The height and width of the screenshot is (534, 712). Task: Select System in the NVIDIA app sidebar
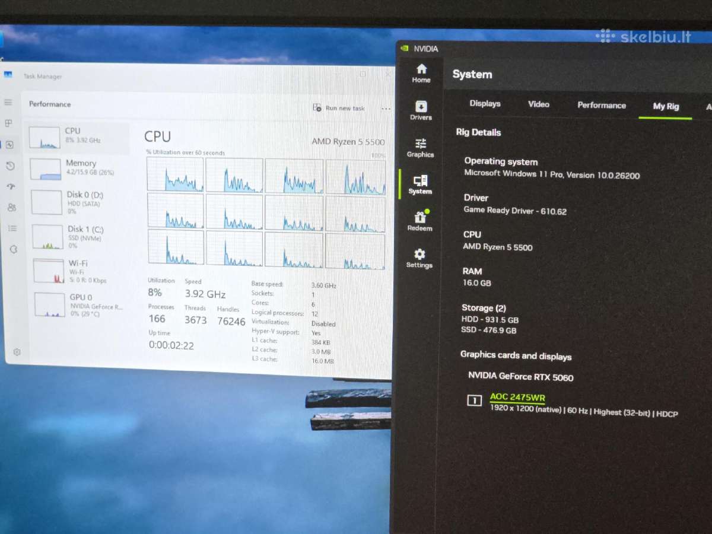tap(420, 185)
